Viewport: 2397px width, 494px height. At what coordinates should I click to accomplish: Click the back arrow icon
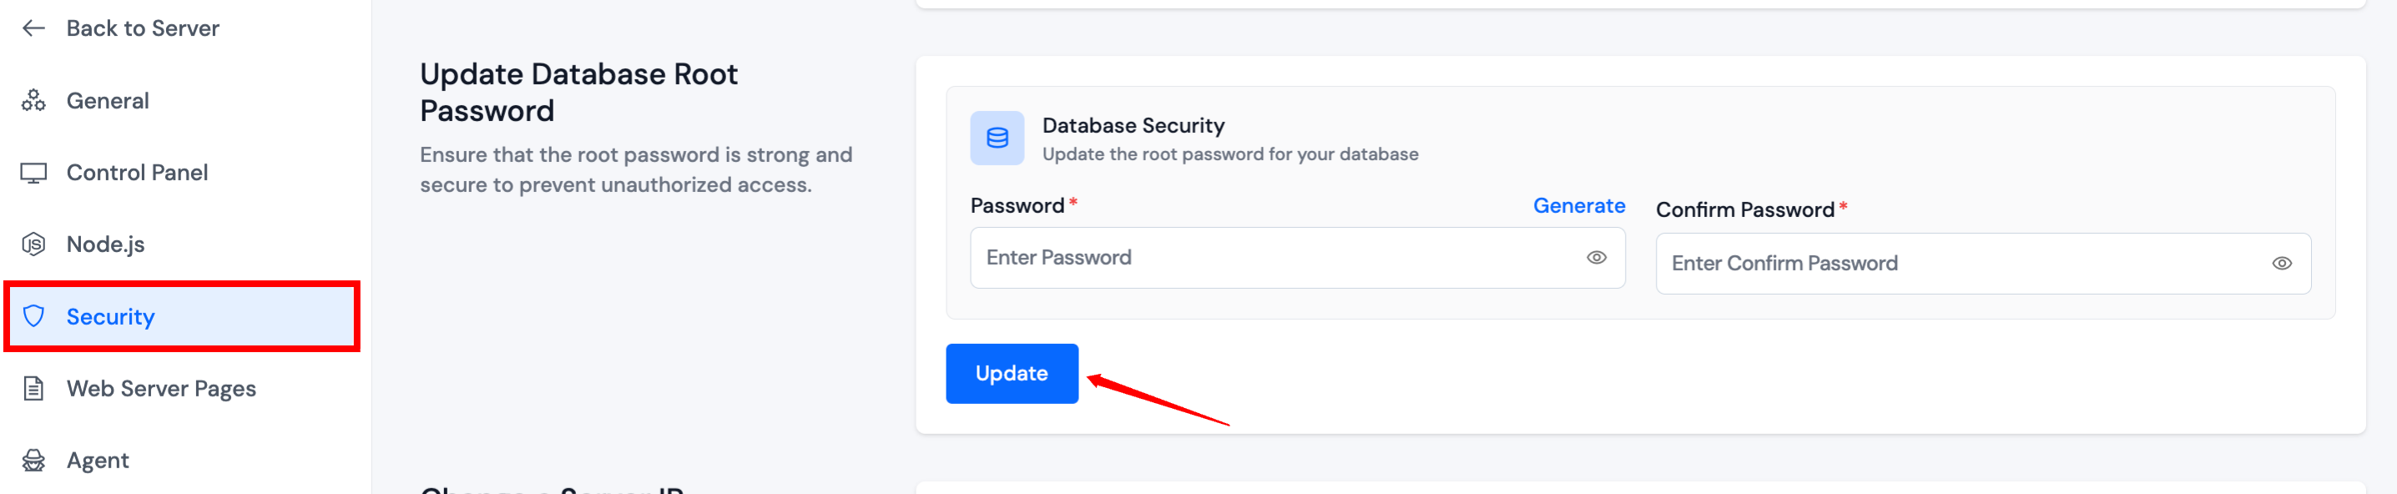click(x=33, y=28)
